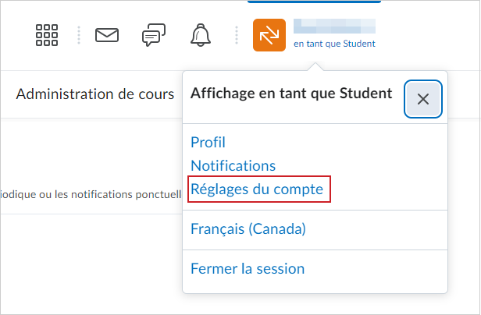Change language via Français (Canada)
481x315 pixels.
248,229
